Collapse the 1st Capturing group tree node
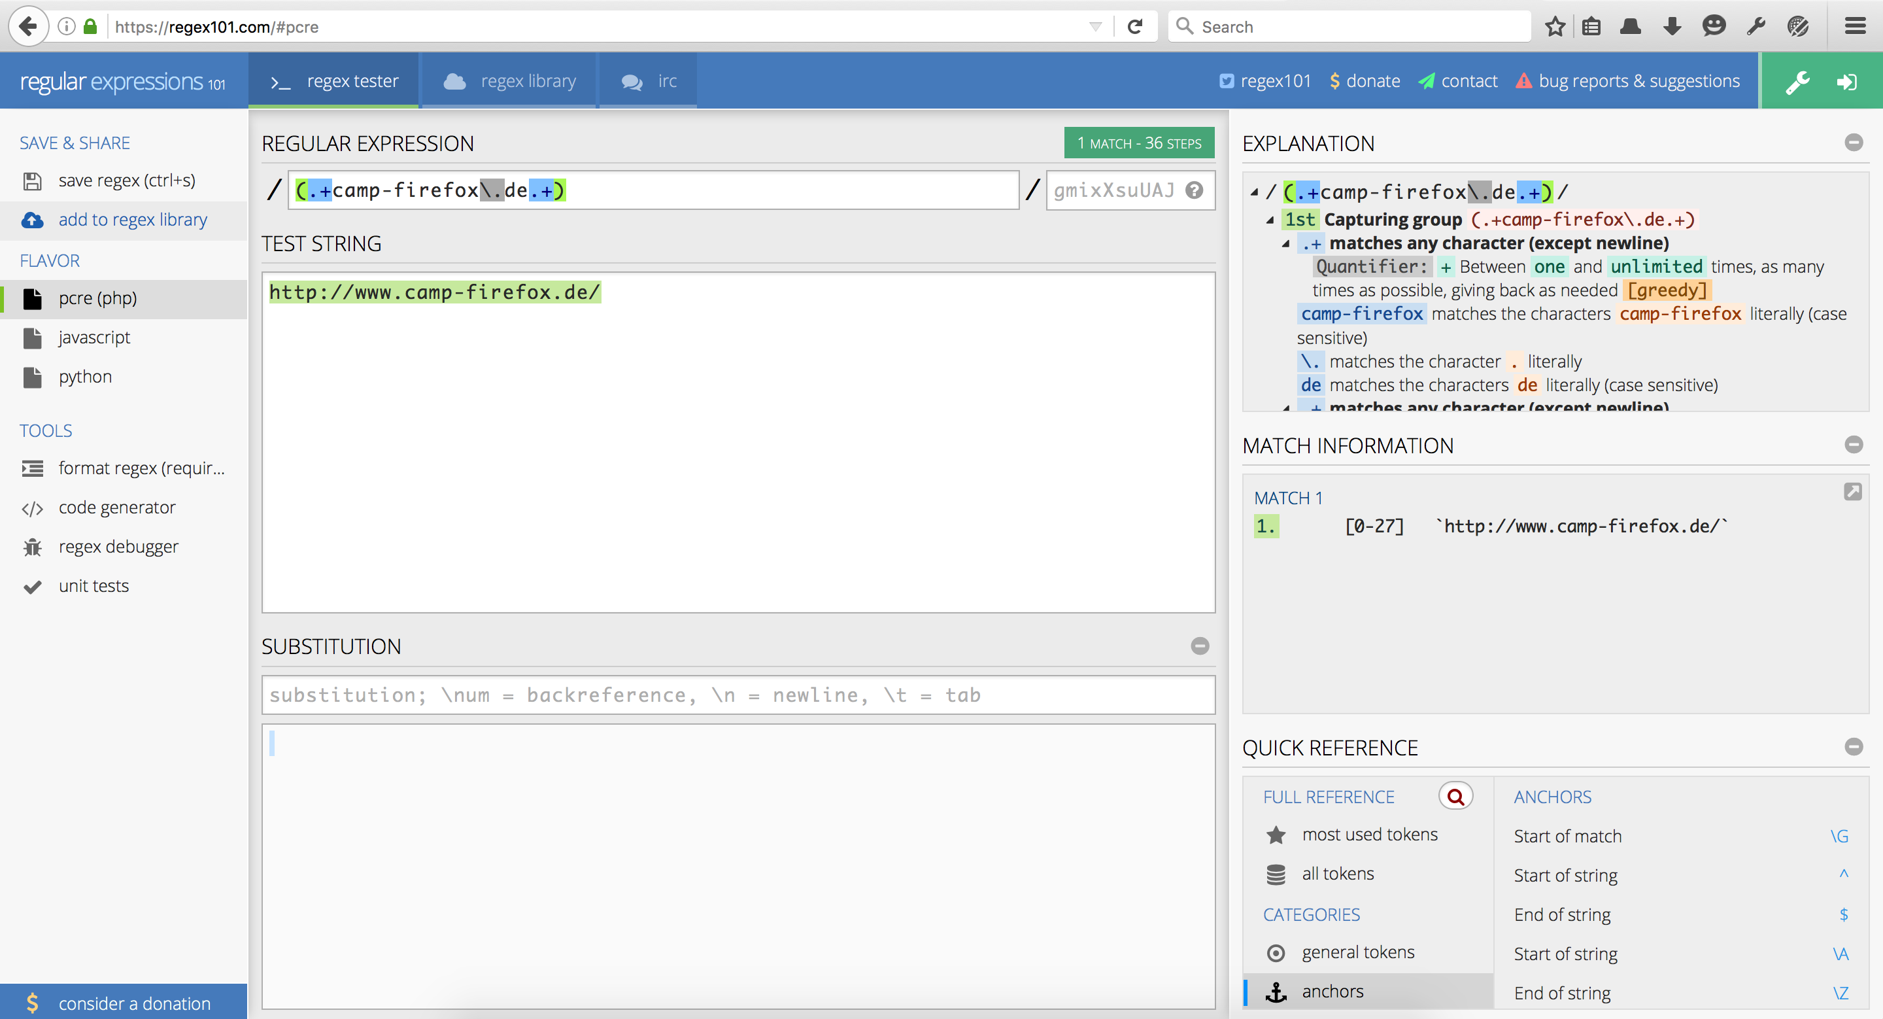 (x=1270, y=220)
